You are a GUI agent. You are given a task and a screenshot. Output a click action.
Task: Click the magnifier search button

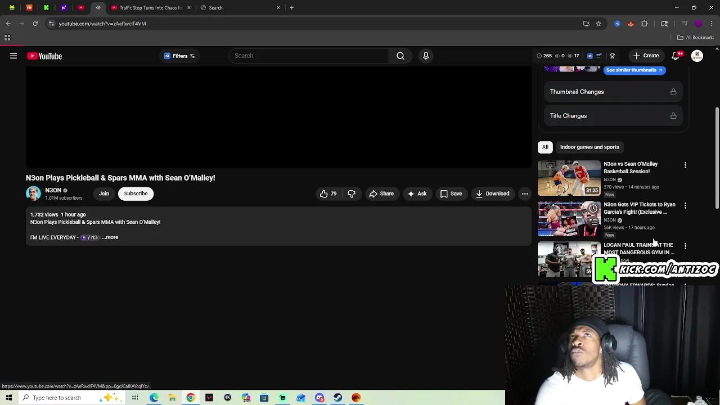[400, 56]
